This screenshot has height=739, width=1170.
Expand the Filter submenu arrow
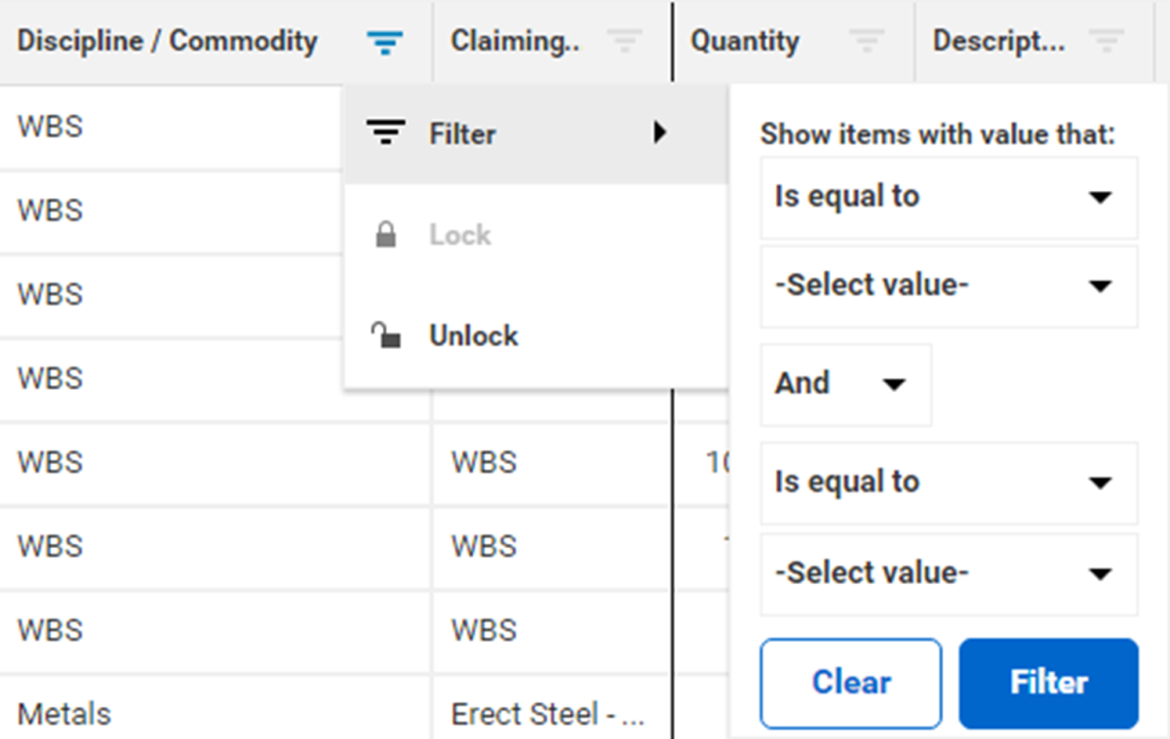click(x=660, y=134)
